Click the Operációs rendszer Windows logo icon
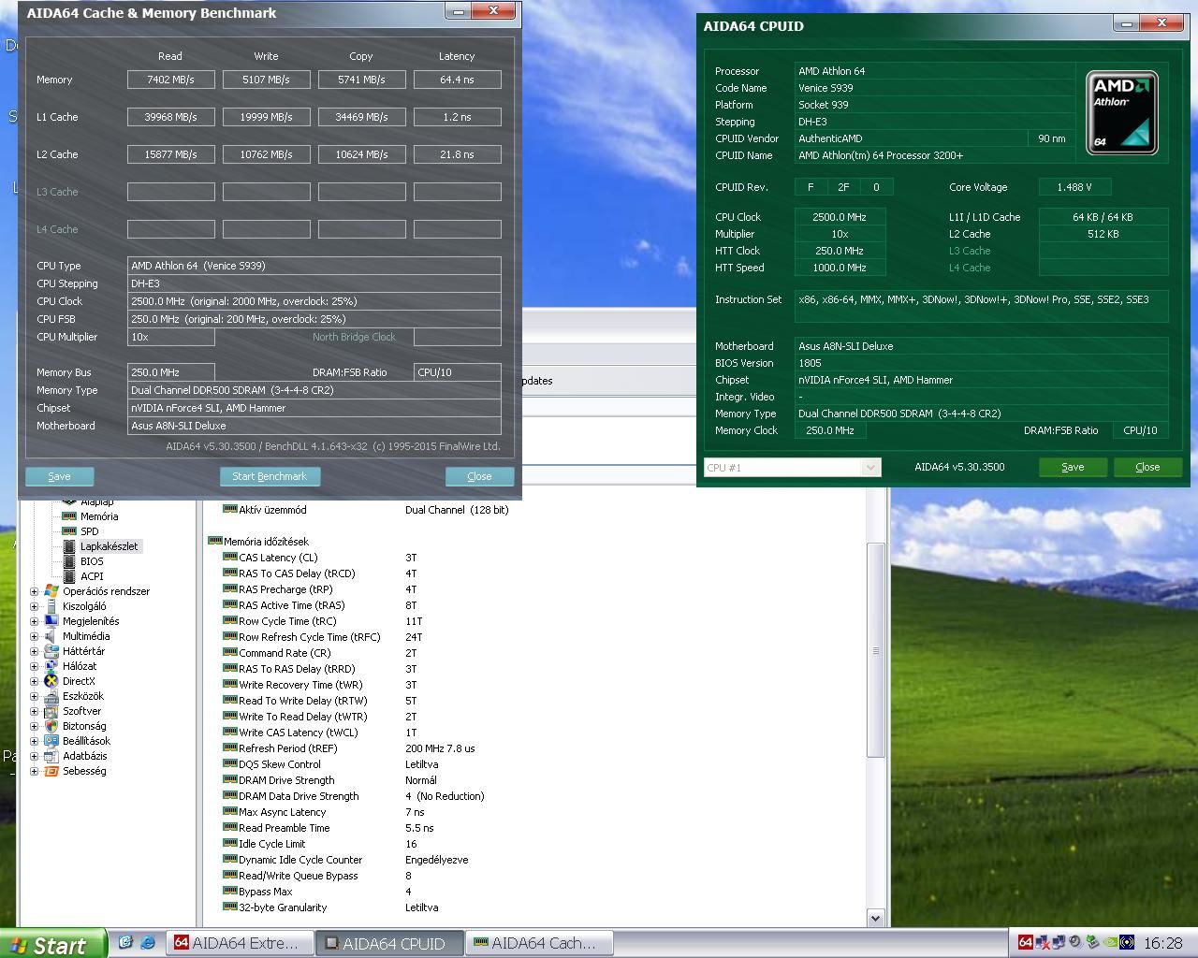This screenshot has height=958, width=1198. (51, 591)
